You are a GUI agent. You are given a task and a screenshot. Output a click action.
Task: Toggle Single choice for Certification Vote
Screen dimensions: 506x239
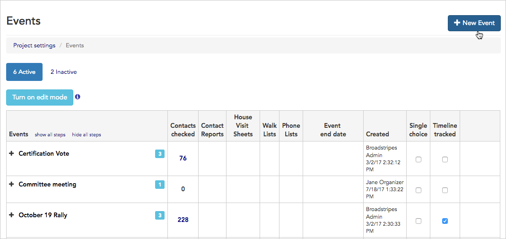click(x=418, y=159)
